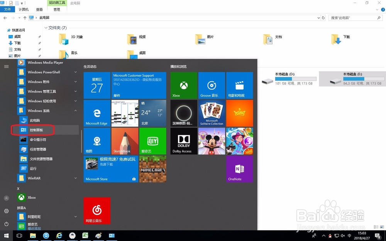
Task: Expand the Windows 附件 folder
Action: tap(48, 82)
